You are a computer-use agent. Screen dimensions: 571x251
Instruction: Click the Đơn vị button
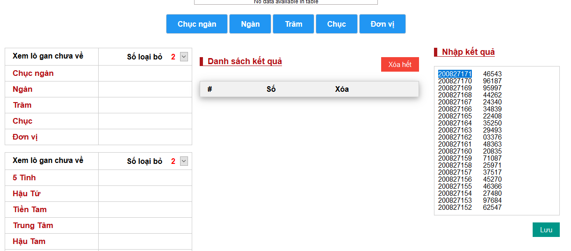click(382, 24)
